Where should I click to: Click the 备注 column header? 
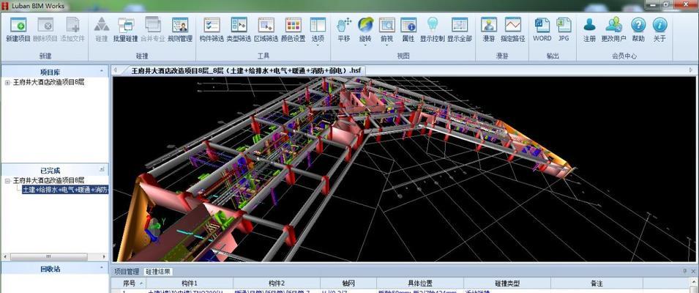pos(597,283)
